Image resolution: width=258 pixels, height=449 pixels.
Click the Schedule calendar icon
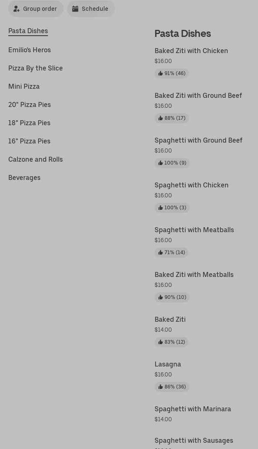click(75, 9)
